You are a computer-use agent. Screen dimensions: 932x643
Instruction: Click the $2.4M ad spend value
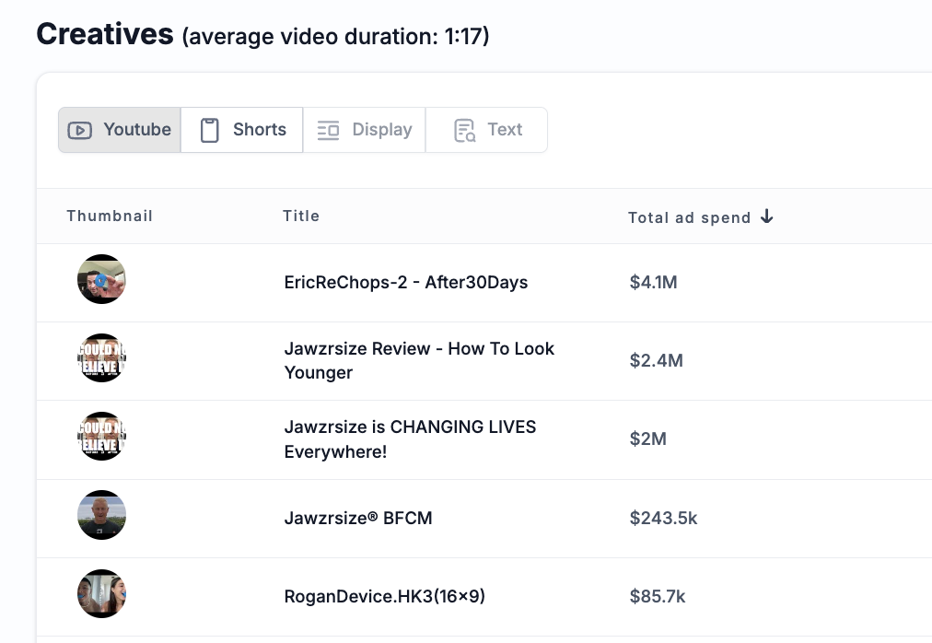[x=657, y=360]
